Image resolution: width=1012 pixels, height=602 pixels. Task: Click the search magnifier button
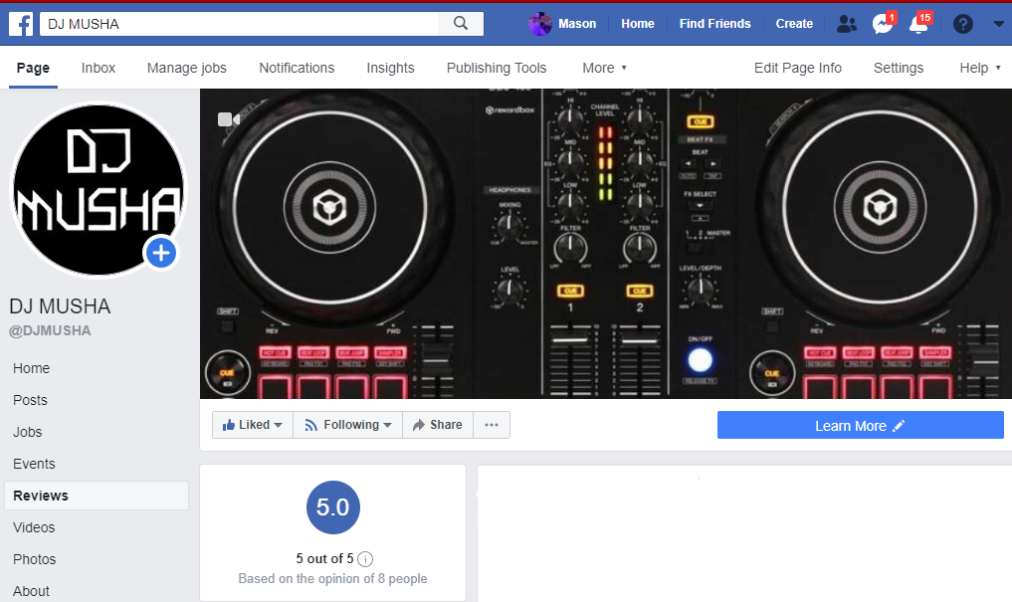[x=460, y=24]
